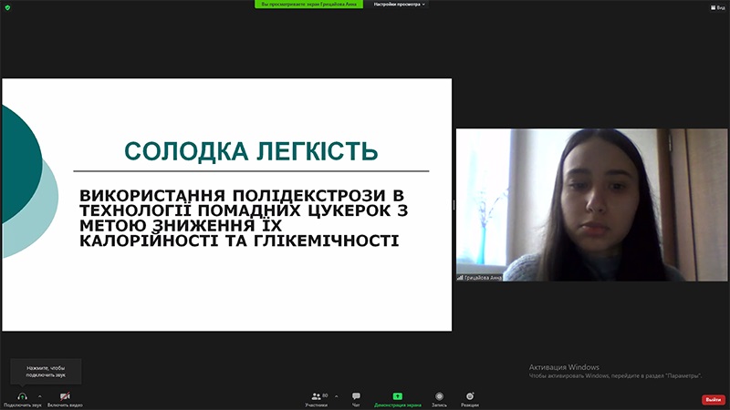Open the Настройки просмотра dropdown
The height and width of the screenshot is (410, 730).
click(x=400, y=5)
